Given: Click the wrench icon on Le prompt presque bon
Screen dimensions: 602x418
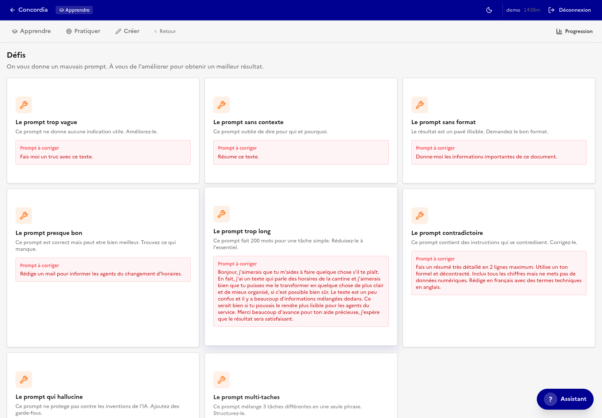Looking at the screenshot, I should (x=24, y=216).
